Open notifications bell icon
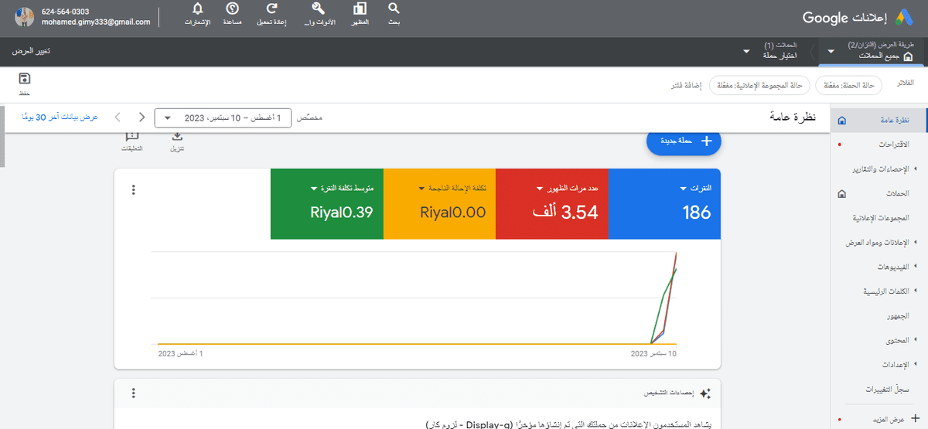928x429 pixels. (198, 9)
